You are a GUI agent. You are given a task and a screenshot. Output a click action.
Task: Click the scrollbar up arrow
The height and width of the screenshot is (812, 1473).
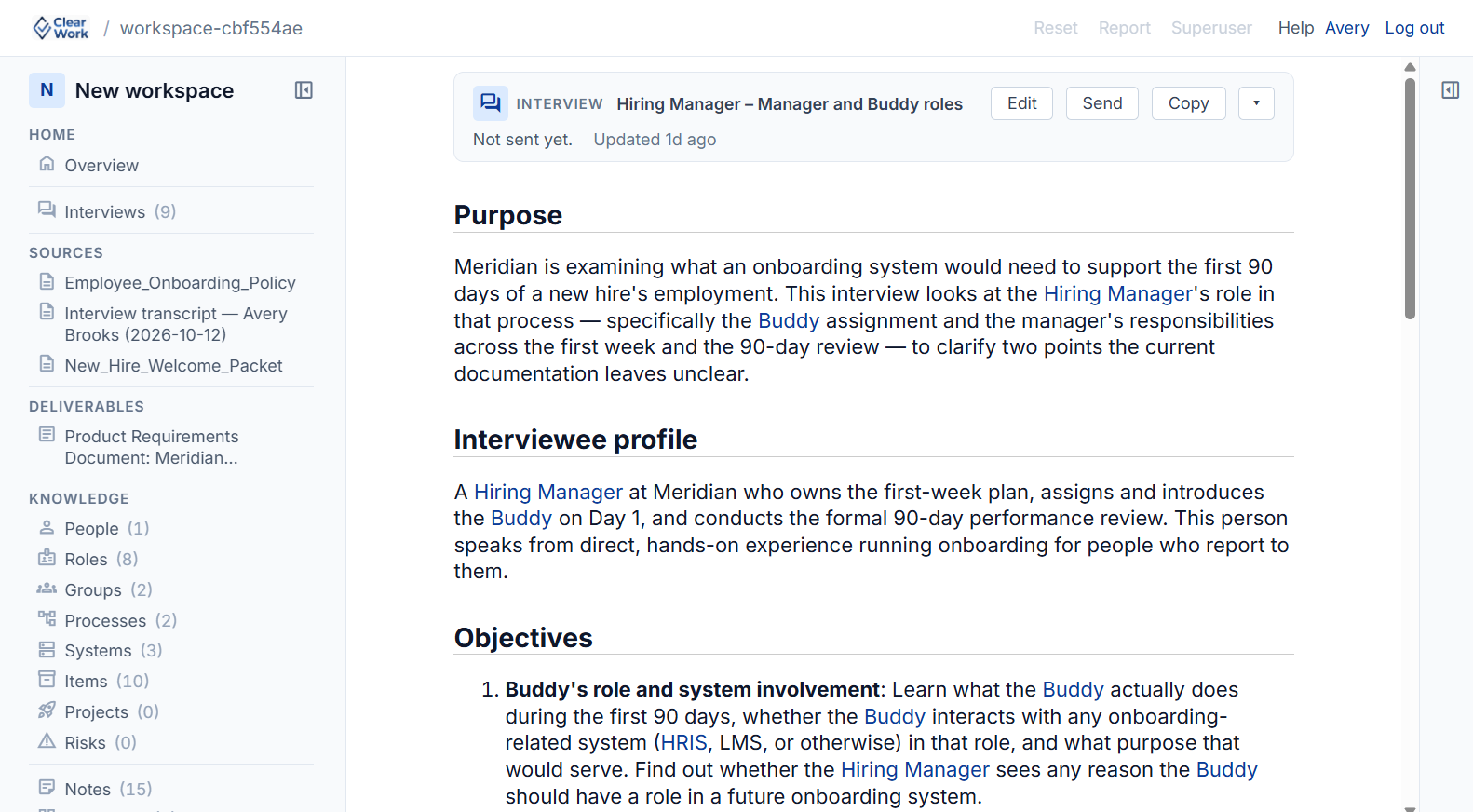pos(1410,67)
